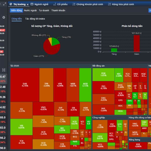
Task: Select the VSC -6.89% tile
Action: point(112,125)
